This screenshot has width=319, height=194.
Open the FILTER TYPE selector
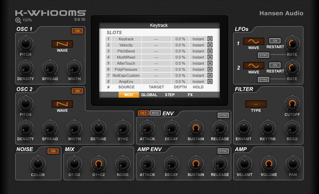[x=256, y=104]
